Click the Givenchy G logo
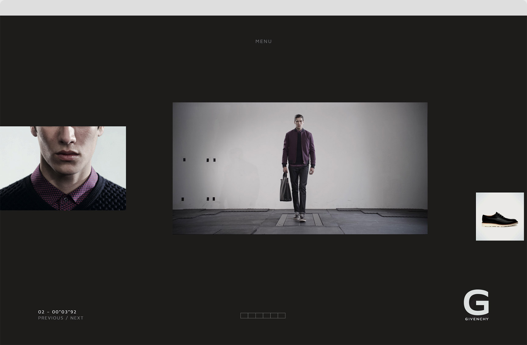This screenshot has height=345, width=527. pyautogui.click(x=476, y=305)
